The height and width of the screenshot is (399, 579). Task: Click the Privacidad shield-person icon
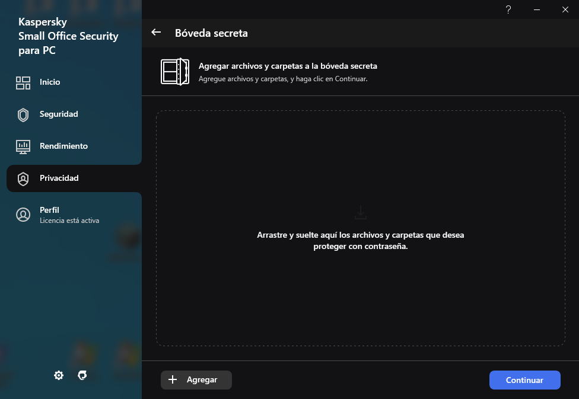pos(23,178)
